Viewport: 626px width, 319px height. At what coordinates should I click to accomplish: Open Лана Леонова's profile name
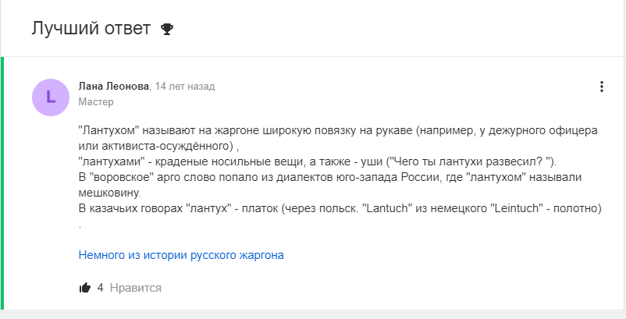114,86
